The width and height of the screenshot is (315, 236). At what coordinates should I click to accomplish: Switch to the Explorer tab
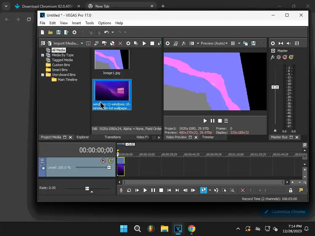82,137
